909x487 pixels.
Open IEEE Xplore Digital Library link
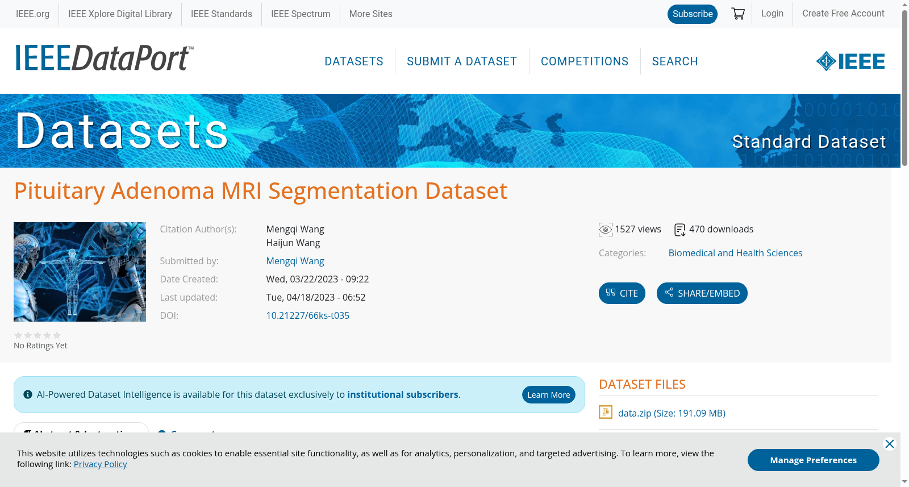coord(120,14)
